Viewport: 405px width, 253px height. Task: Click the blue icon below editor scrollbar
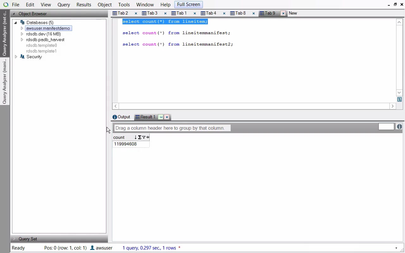399,100
